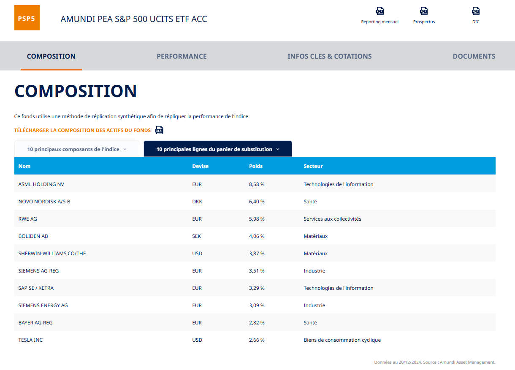Click the 4,06 % weight value

coord(257,236)
